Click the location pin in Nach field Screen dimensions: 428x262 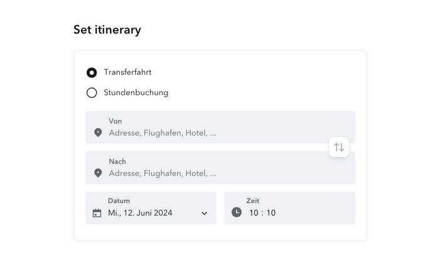point(98,173)
